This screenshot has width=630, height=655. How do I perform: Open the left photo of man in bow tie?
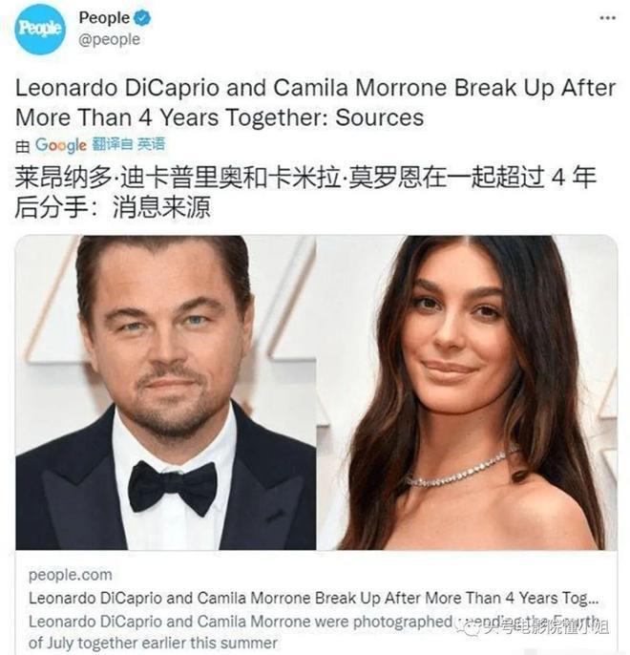click(166, 392)
